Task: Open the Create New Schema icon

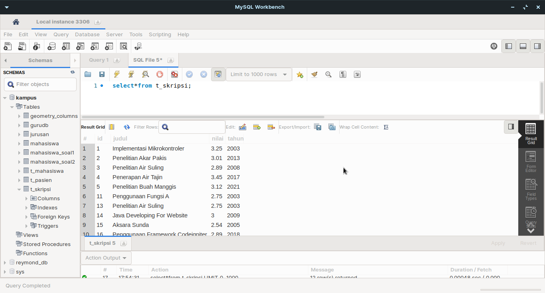Action: tap(51, 47)
